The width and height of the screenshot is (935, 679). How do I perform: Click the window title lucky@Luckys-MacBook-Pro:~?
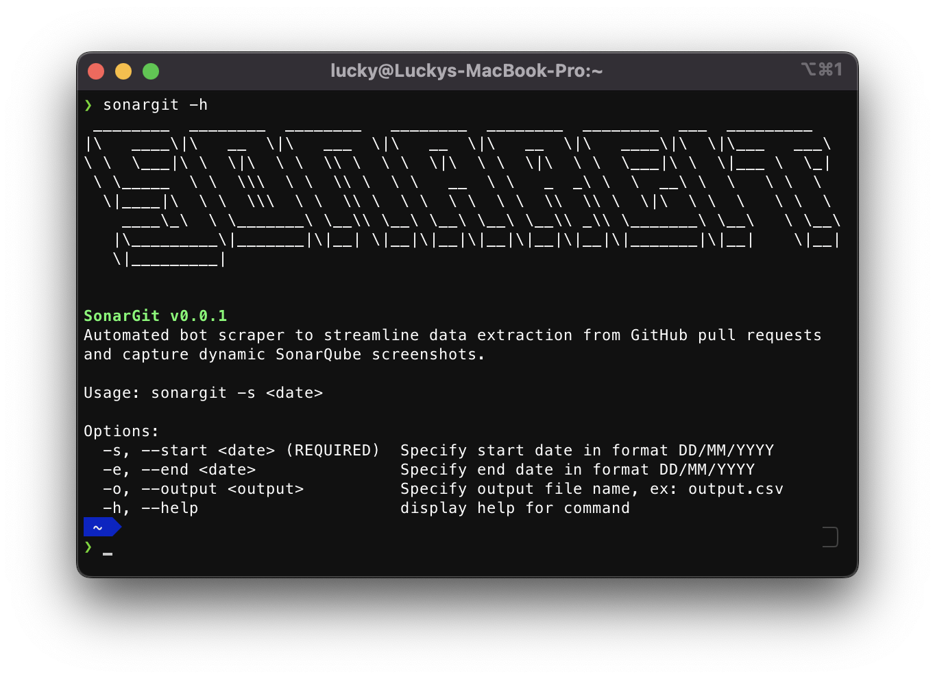(466, 71)
